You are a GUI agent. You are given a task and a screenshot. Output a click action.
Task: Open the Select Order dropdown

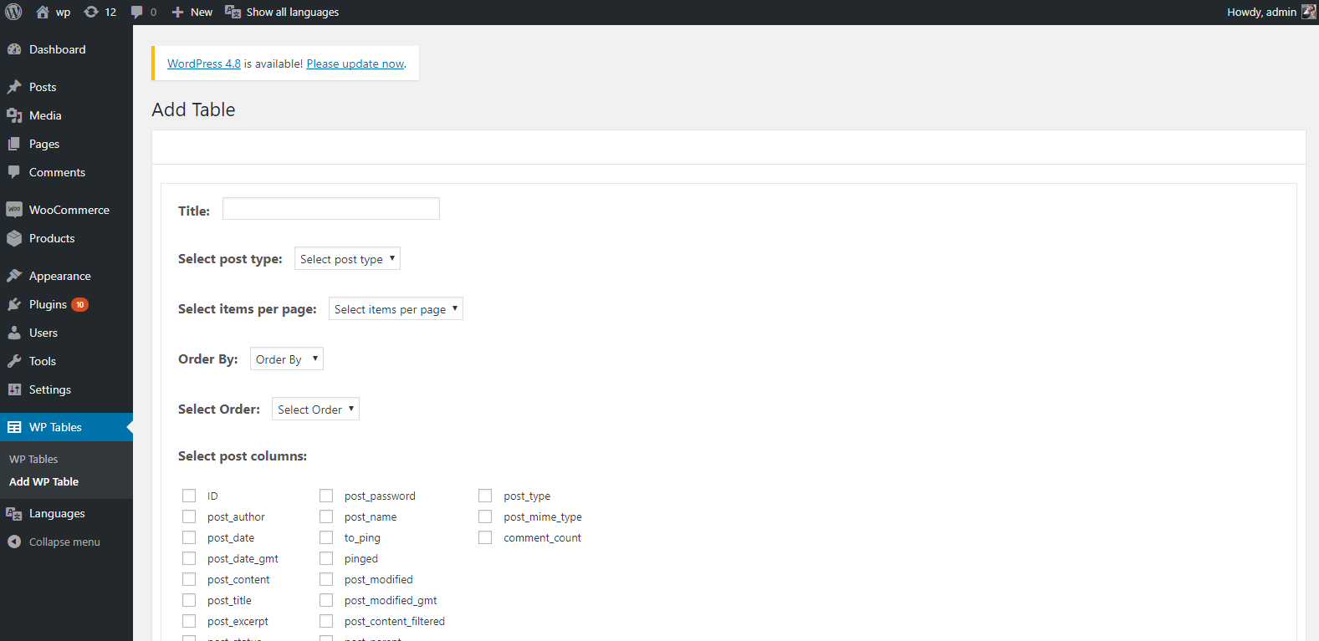click(315, 410)
